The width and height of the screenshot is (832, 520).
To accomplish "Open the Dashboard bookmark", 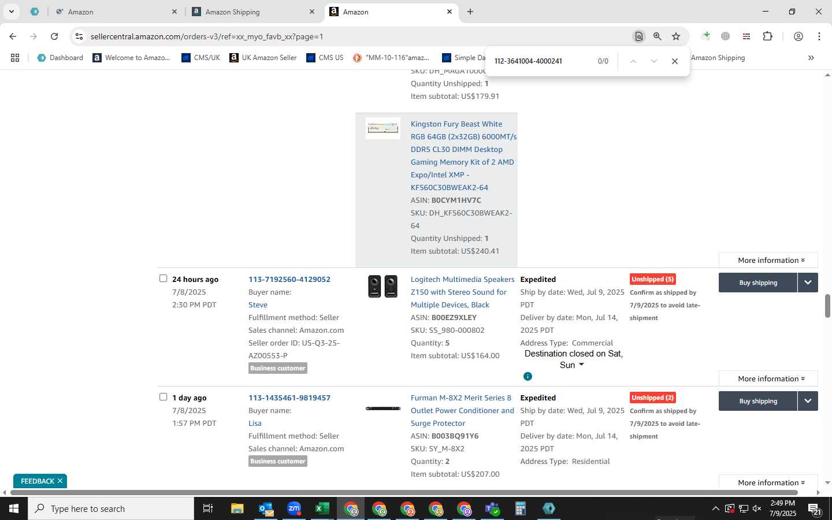I will [x=60, y=58].
